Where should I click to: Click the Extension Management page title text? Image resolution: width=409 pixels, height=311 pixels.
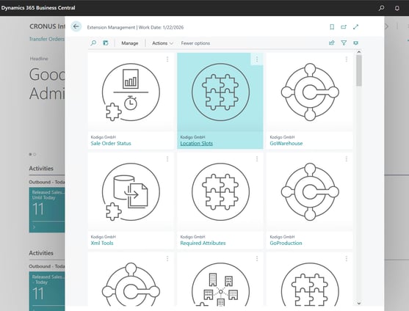[111, 27]
